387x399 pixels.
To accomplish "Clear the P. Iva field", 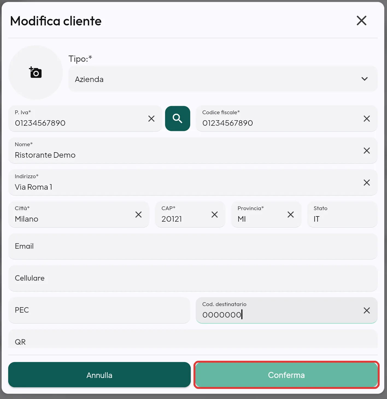I will point(151,119).
